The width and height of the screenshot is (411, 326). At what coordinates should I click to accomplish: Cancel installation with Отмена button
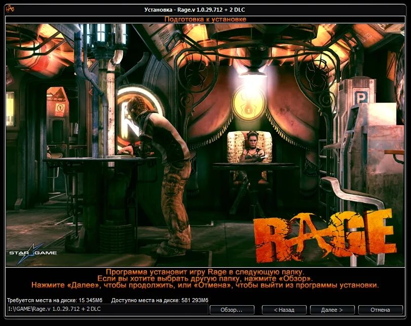(380, 310)
